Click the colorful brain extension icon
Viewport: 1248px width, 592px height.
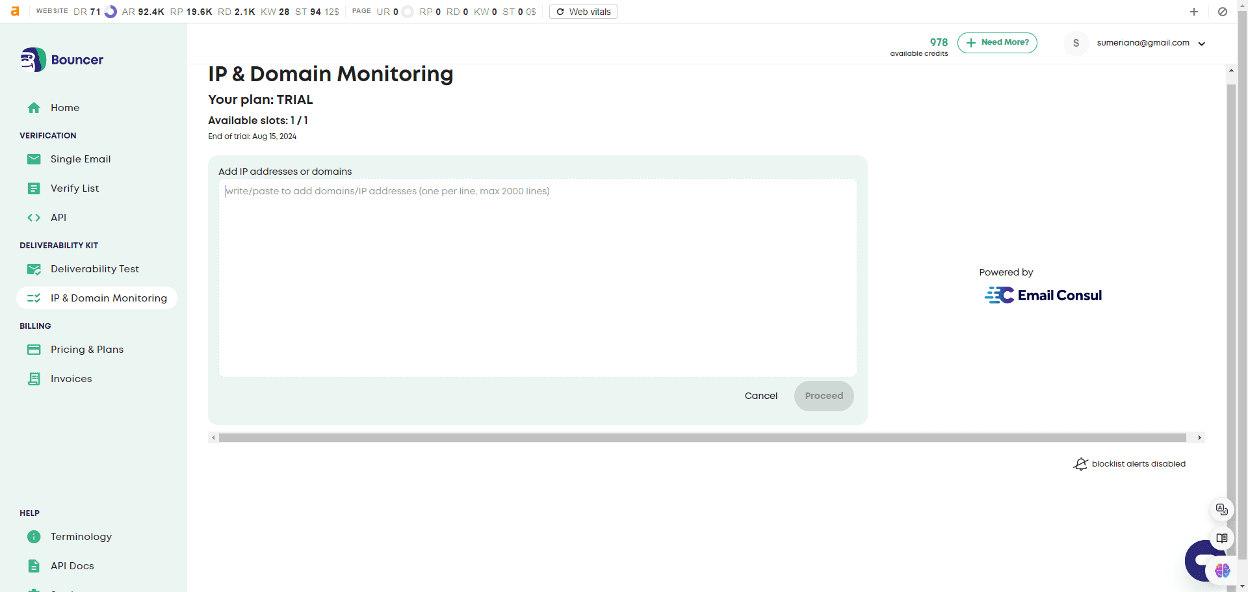1223,571
